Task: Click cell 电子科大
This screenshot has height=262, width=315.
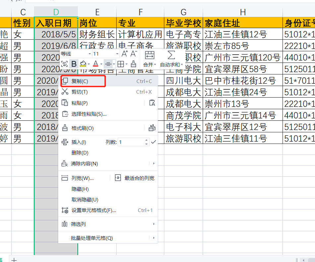Action: pos(184,127)
